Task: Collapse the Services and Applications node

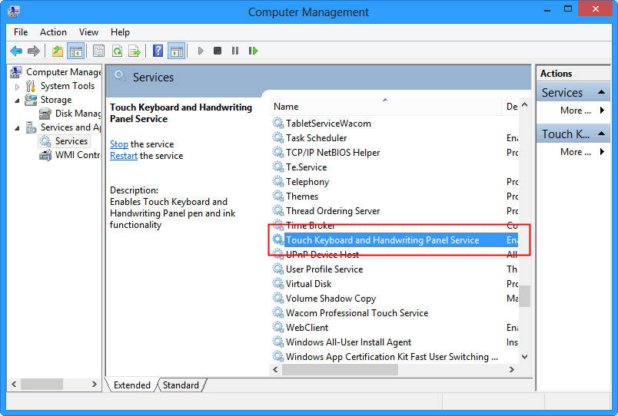Action: 18,128
